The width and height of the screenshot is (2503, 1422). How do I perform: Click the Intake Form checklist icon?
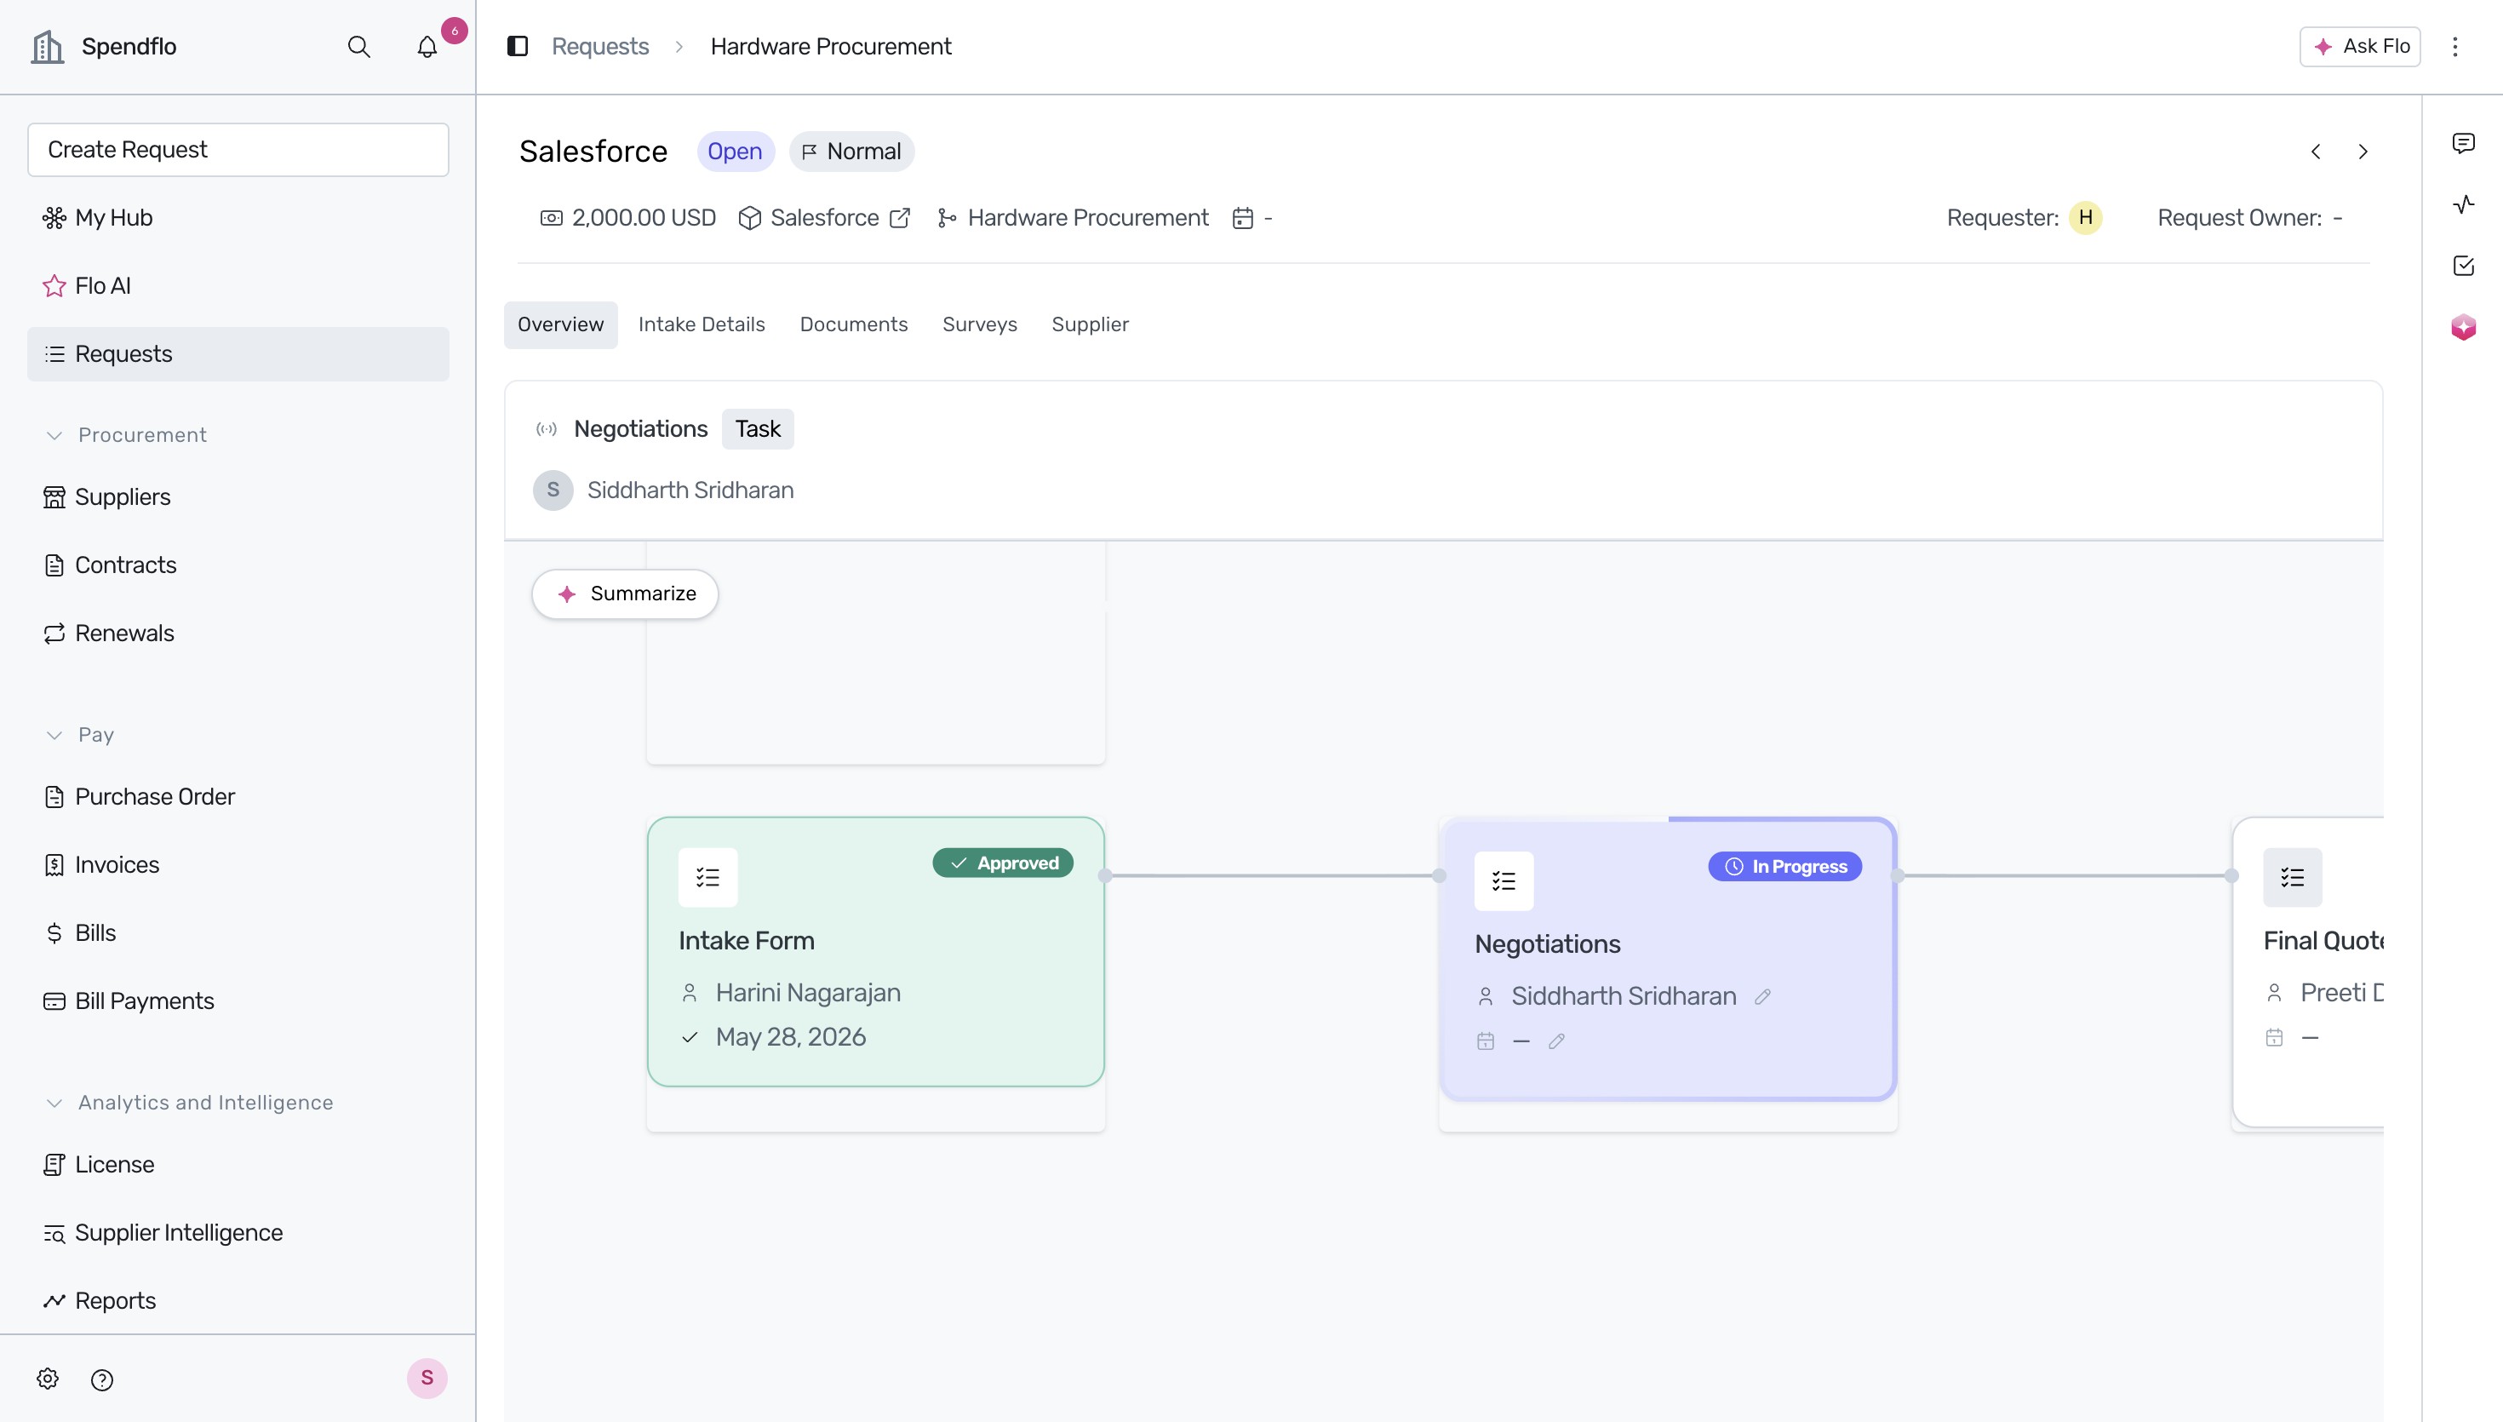coord(707,877)
